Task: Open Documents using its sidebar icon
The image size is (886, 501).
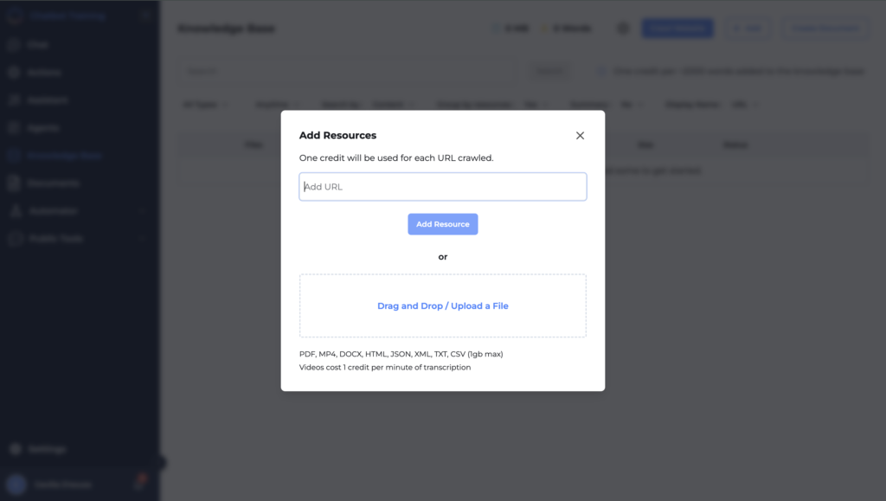Action: tap(16, 183)
